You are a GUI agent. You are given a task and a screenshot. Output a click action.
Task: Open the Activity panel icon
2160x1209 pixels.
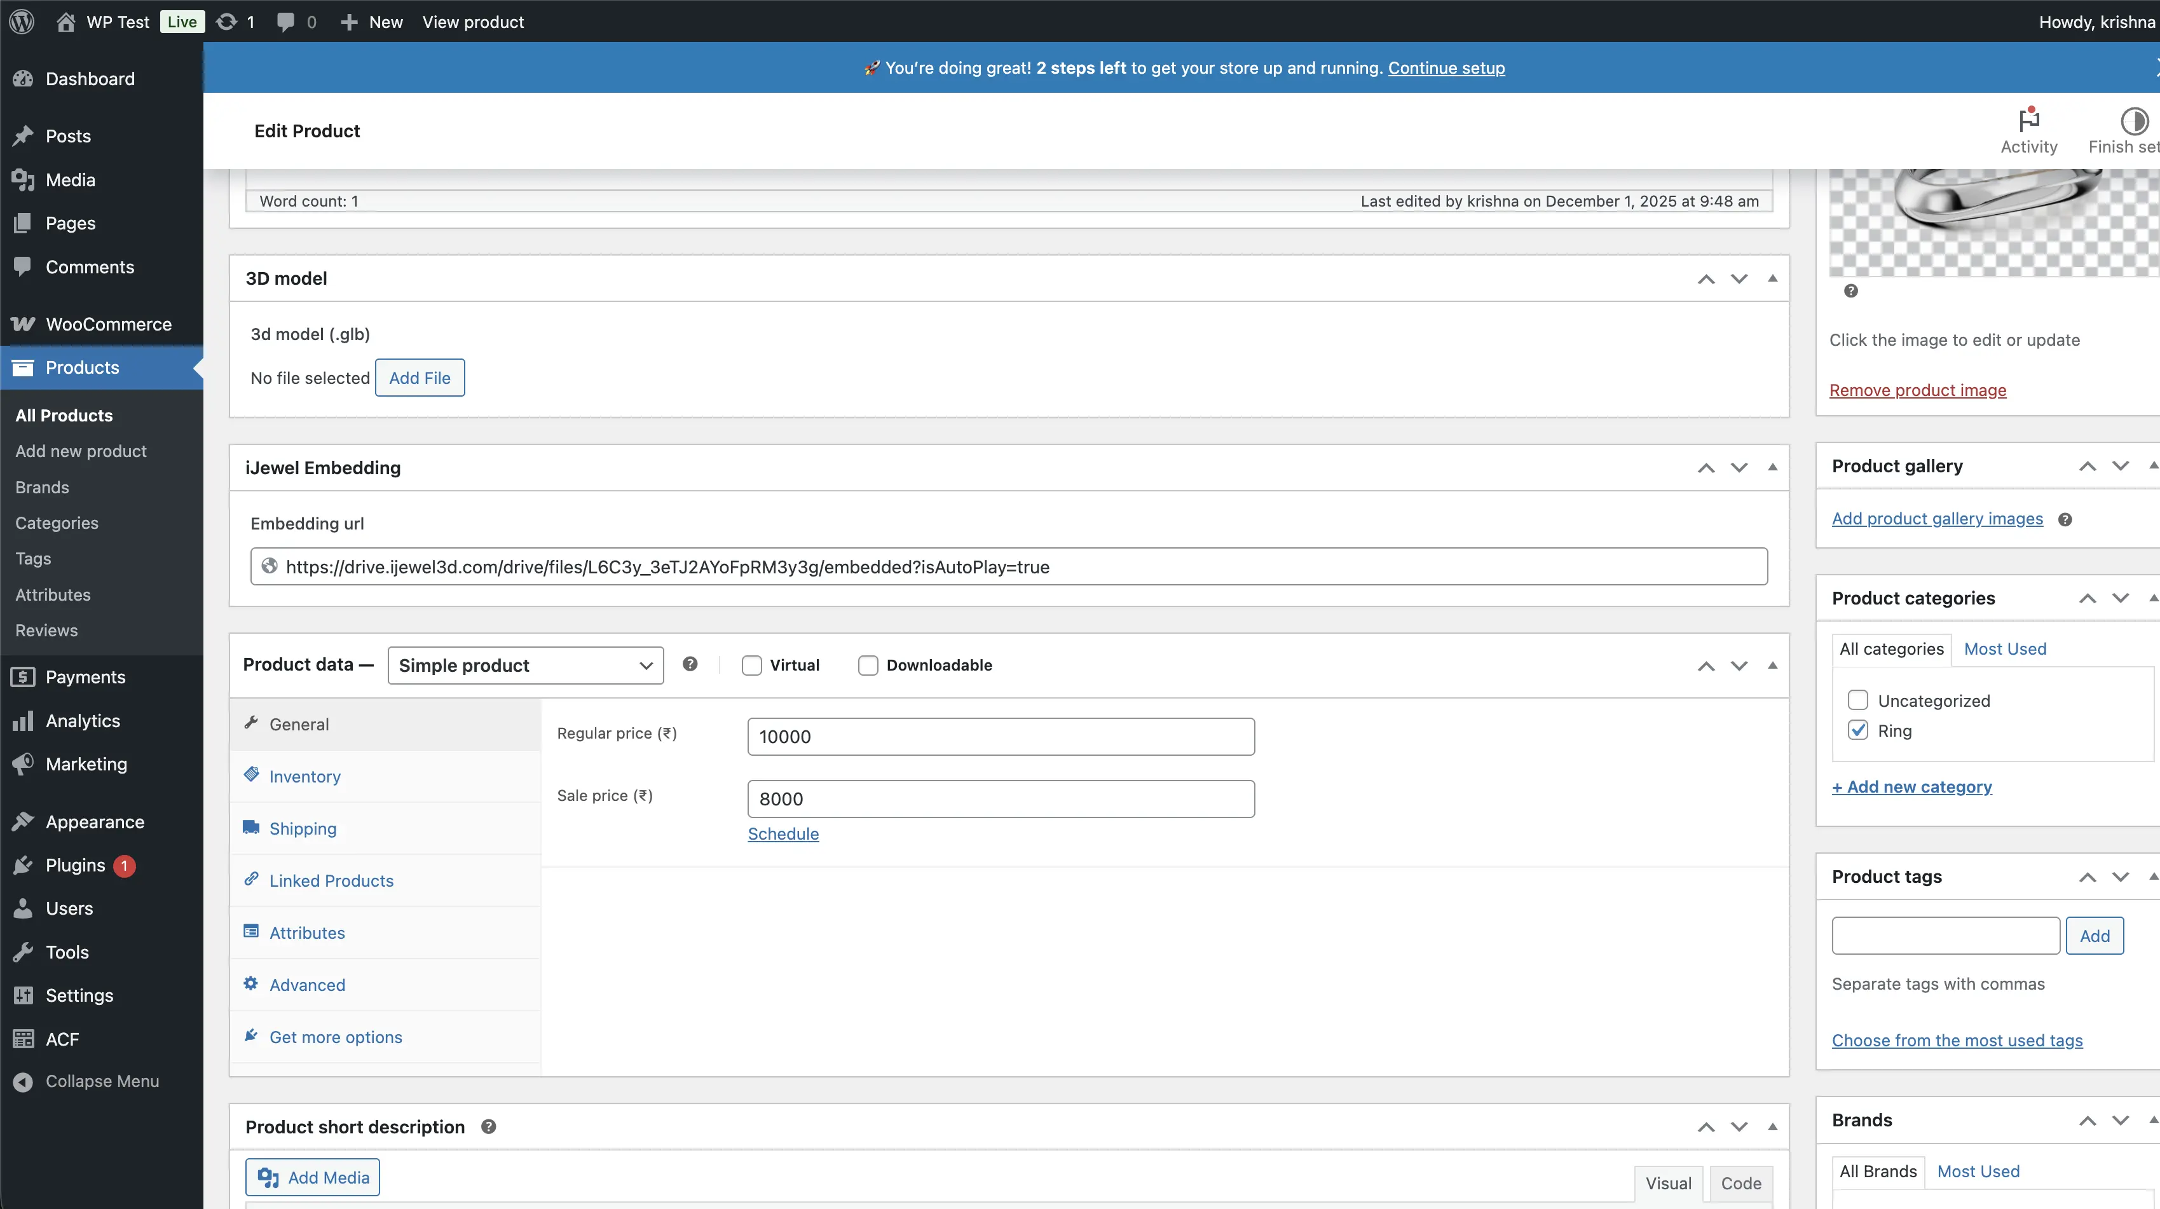[2028, 121]
